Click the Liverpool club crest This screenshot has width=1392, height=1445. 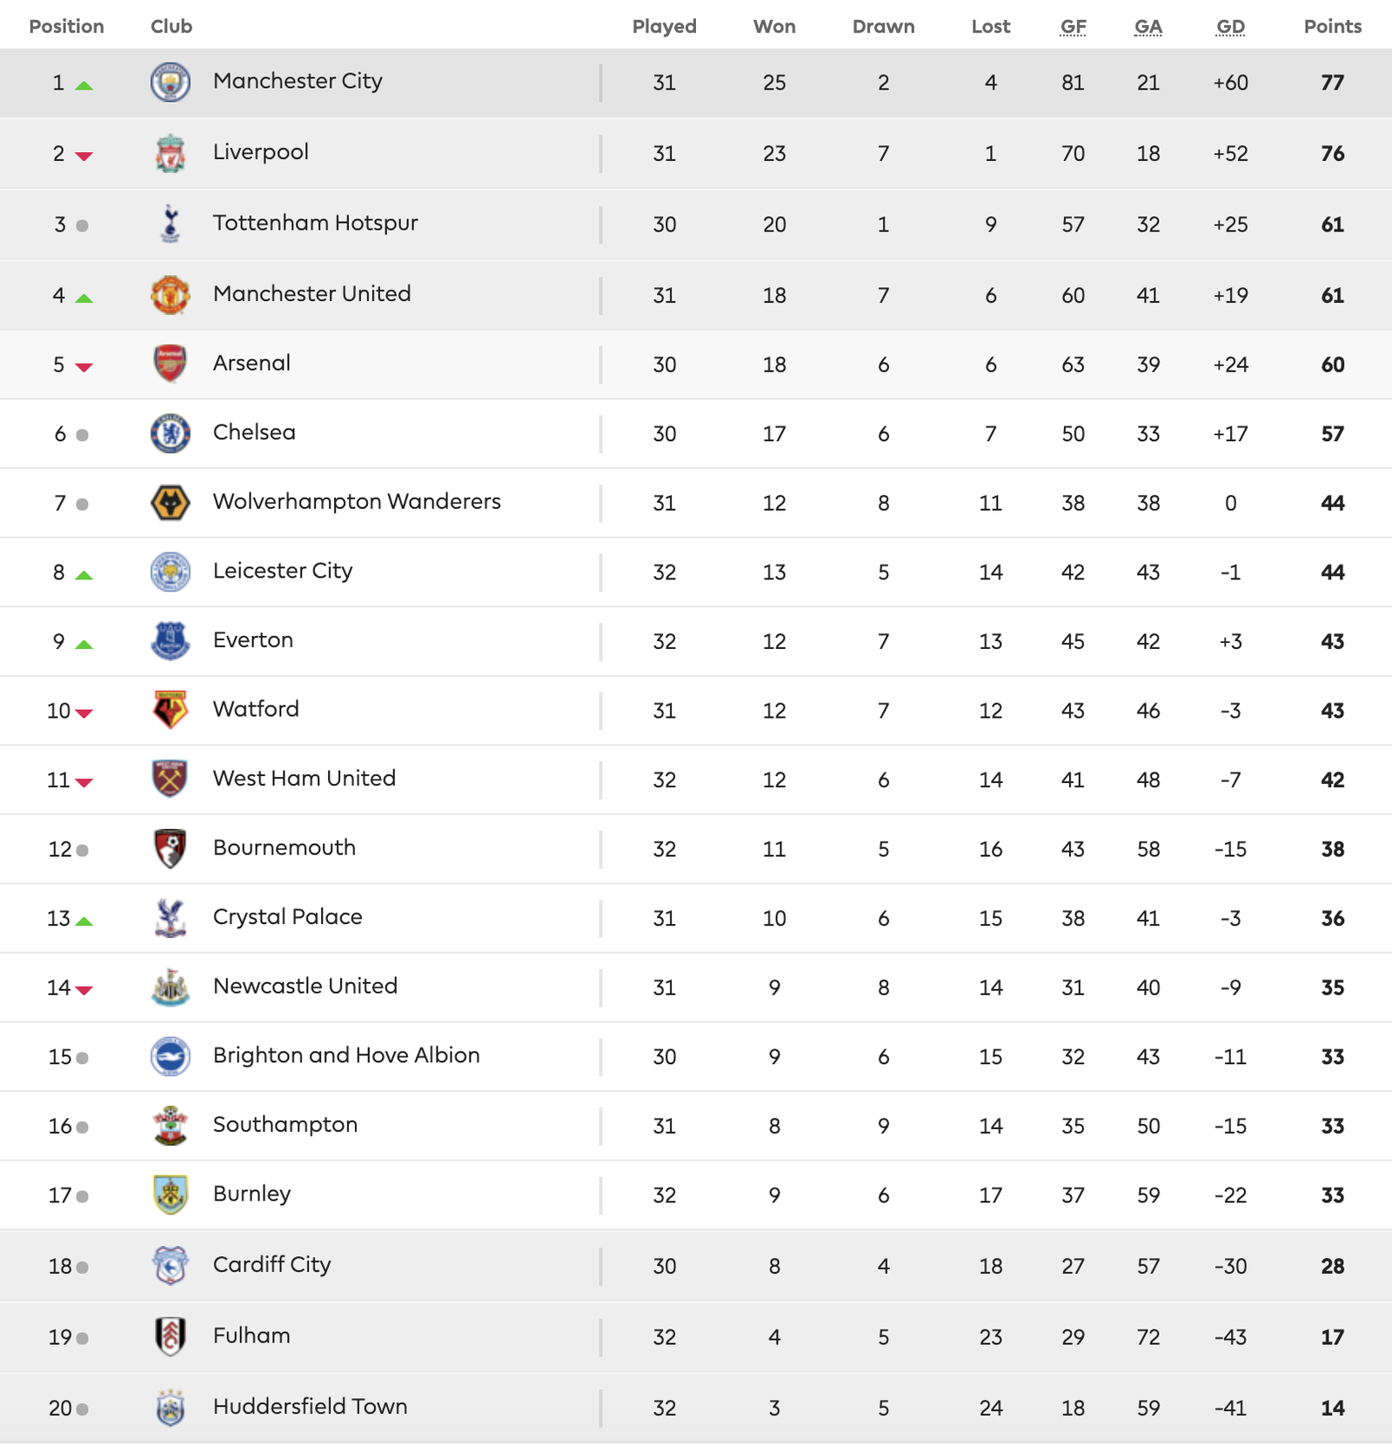tap(171, 153)
